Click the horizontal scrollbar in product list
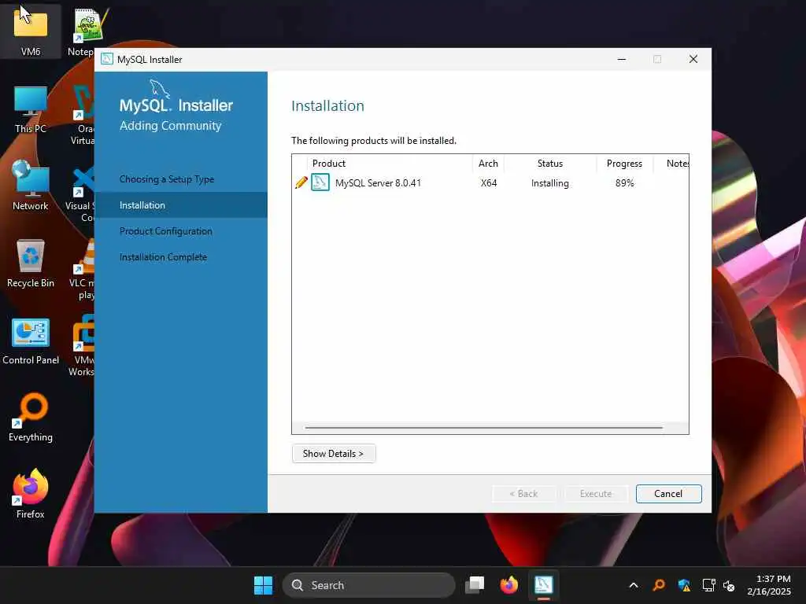The height and width of the screenshot is (604, 806). (483, 427)
